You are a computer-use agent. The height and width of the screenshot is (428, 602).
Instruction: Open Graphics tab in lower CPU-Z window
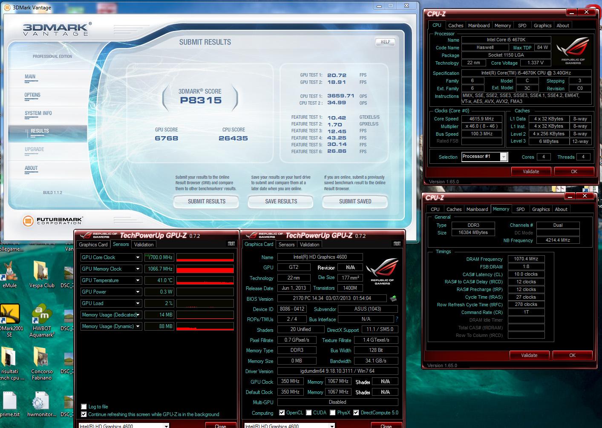pyautogui.click(x=541, y=209)
